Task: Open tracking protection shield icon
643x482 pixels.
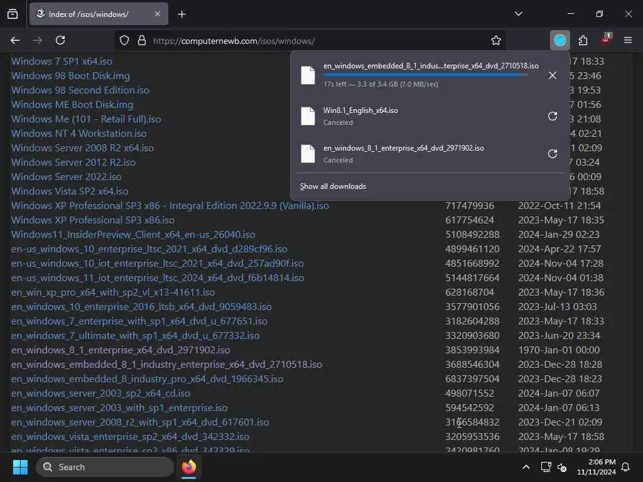Action: (x=124, y=40)
